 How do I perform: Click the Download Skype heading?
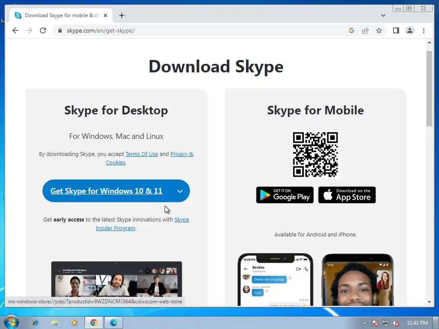216,66
